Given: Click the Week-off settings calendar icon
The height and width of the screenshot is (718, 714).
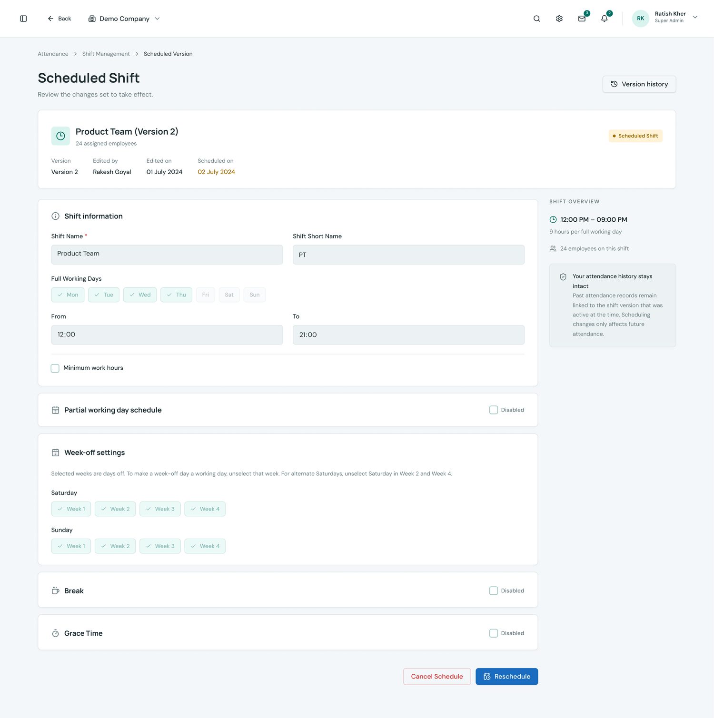Looking at the screenshot, I should click(55, 452).
